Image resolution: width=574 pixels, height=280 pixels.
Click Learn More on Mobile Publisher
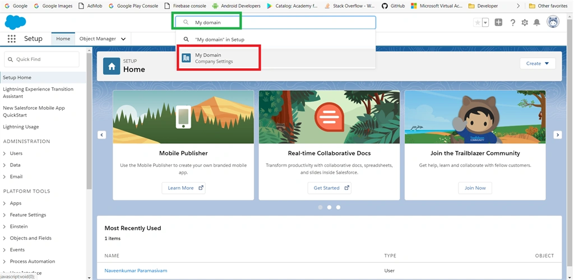[x=184, y=188]
